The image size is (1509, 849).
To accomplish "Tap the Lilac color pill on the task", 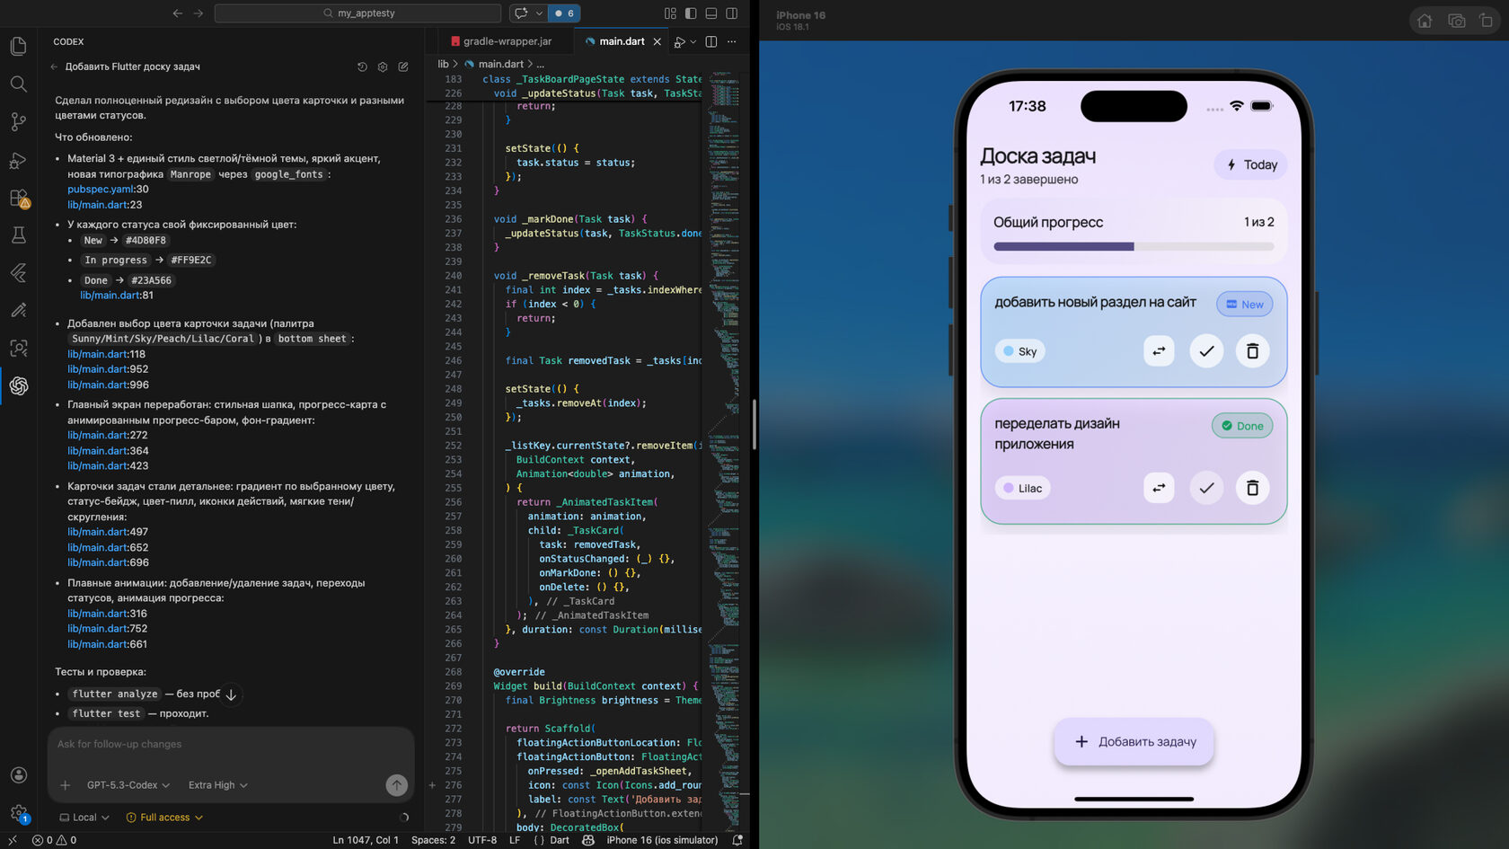I will tap(1022, 488).
